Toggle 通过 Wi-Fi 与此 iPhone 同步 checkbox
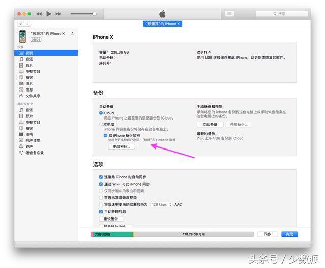325x268 pixels. tap(101, 184)
